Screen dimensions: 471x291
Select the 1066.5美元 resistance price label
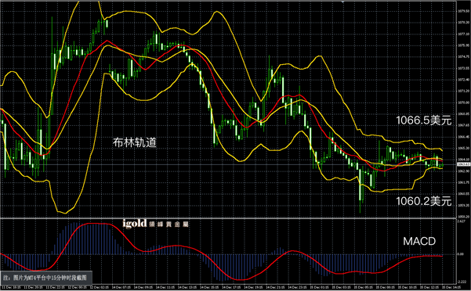(424, 120)
